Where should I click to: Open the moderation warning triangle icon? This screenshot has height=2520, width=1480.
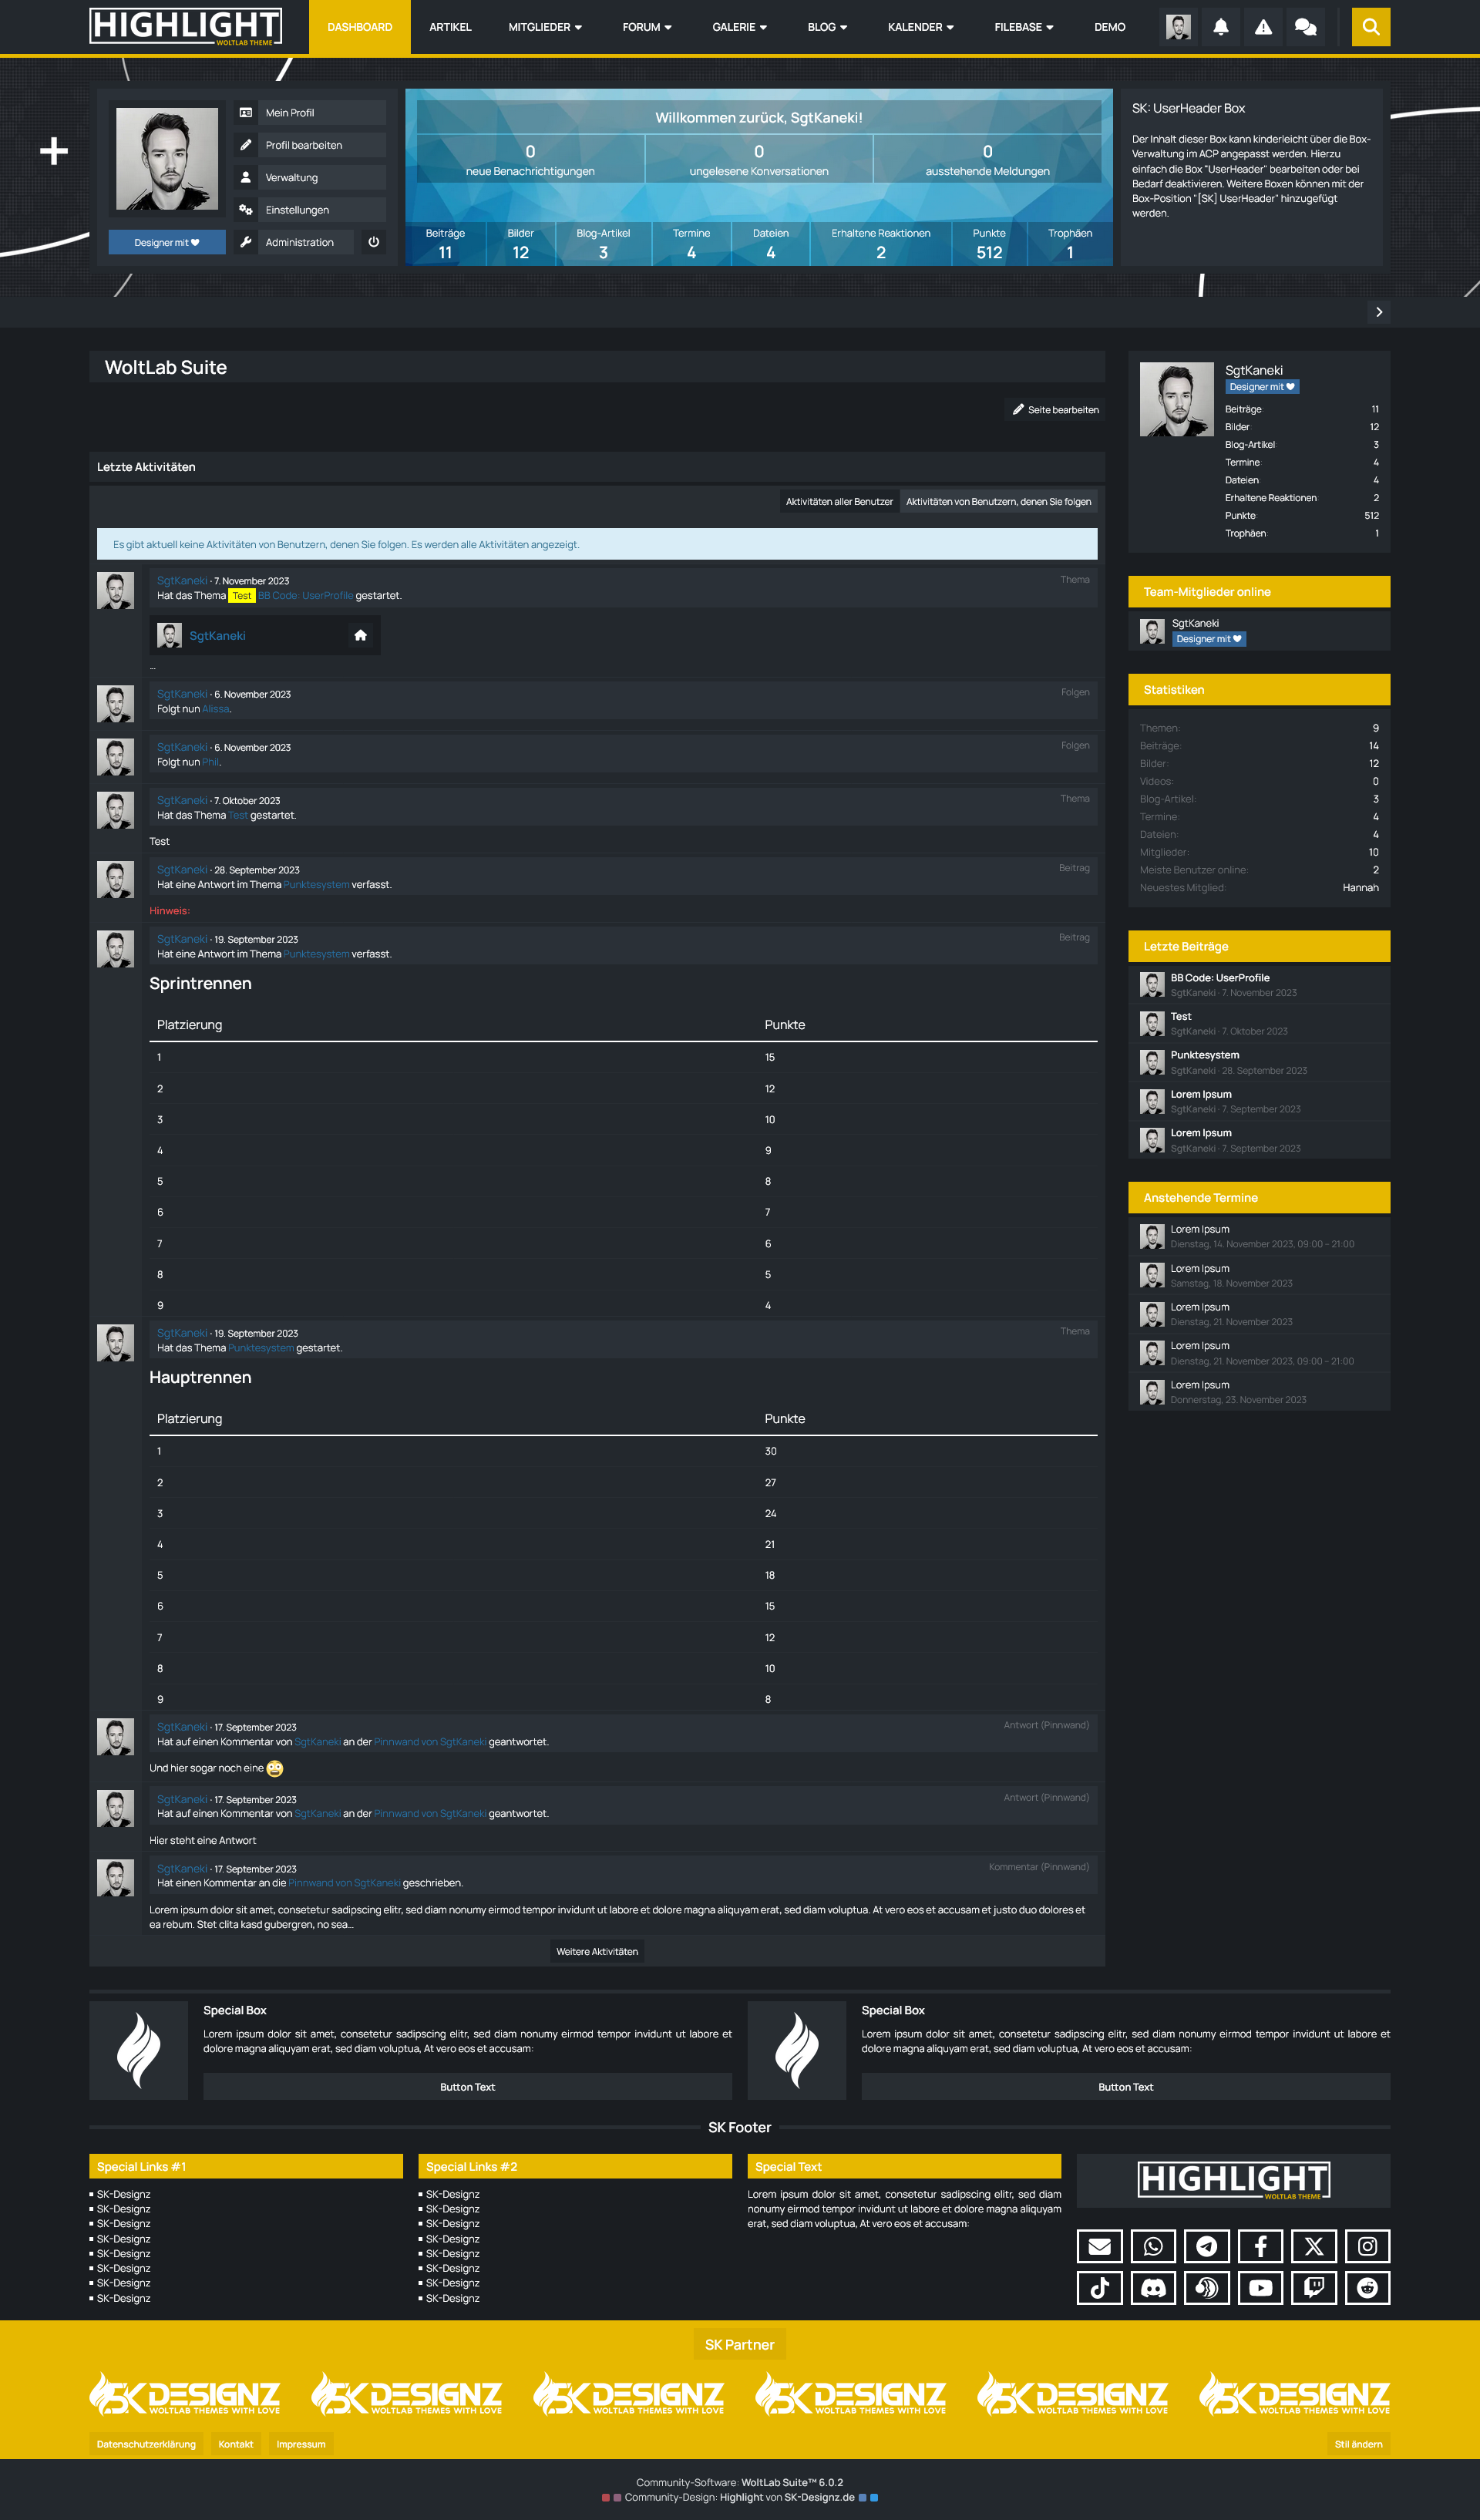[1263, 27]
